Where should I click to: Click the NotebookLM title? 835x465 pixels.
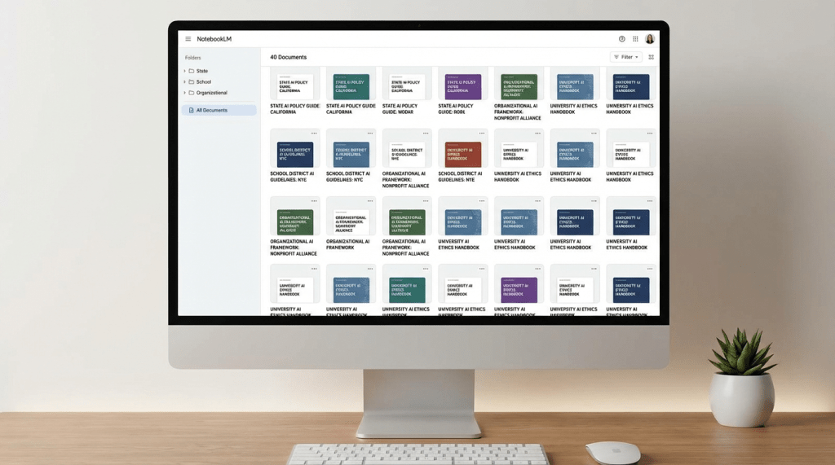pos(214,39)
